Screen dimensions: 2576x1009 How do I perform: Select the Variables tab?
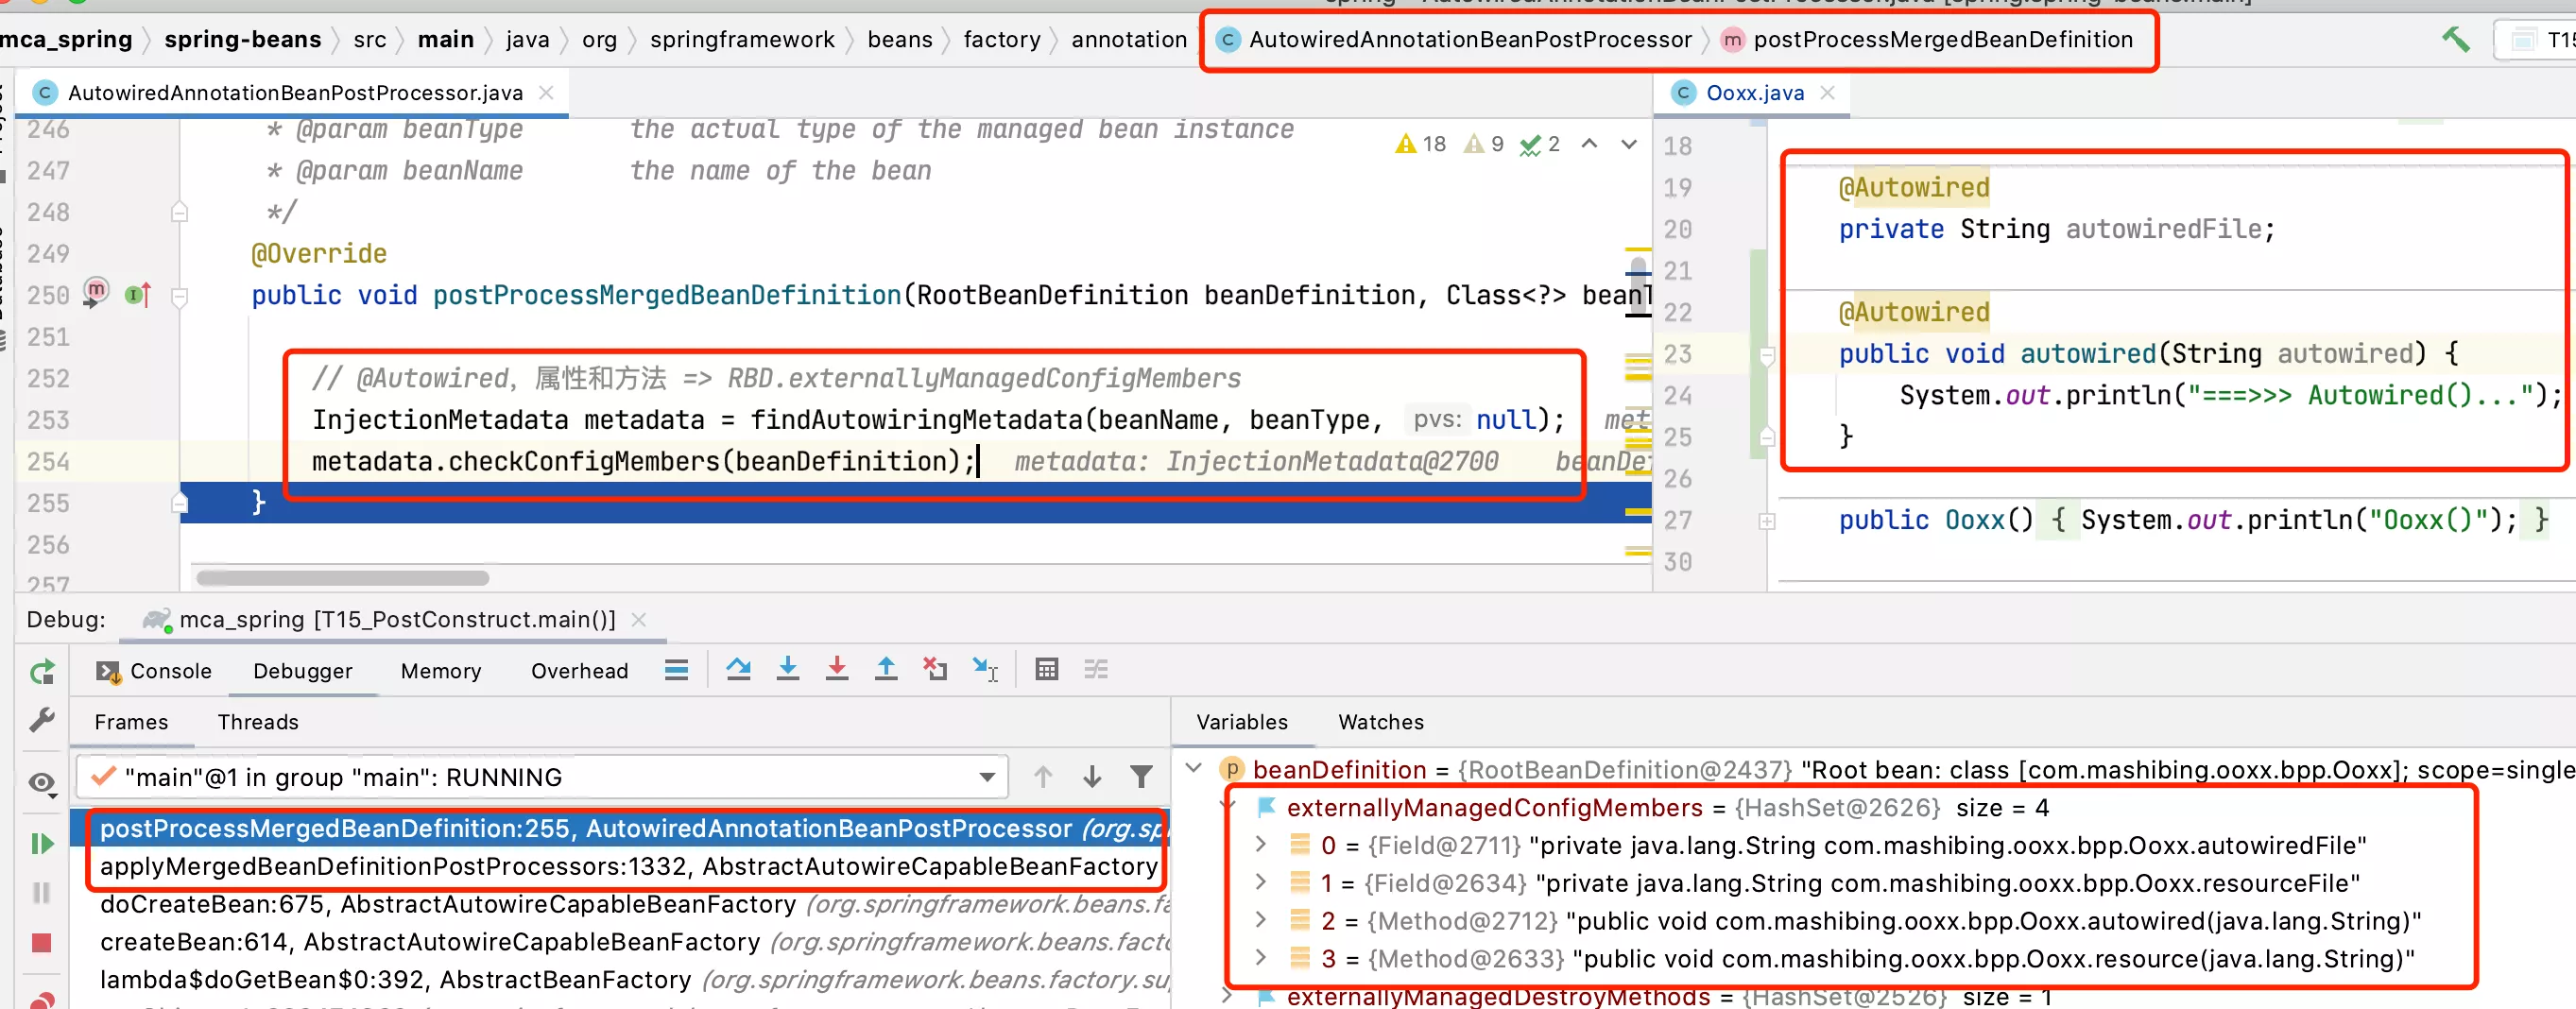[1242, 722]
